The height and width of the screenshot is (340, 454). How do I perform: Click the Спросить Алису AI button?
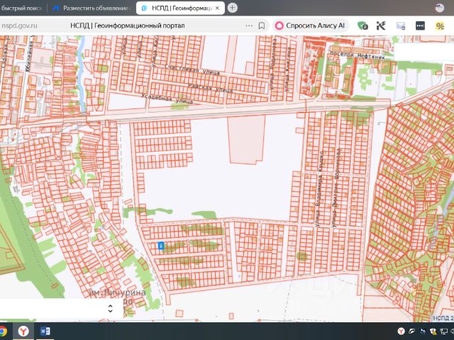(x=310, y=25)
